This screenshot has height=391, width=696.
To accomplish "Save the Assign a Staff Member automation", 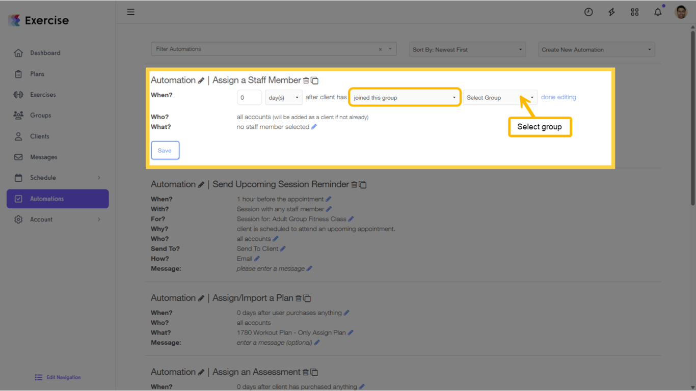I will 165,150.
